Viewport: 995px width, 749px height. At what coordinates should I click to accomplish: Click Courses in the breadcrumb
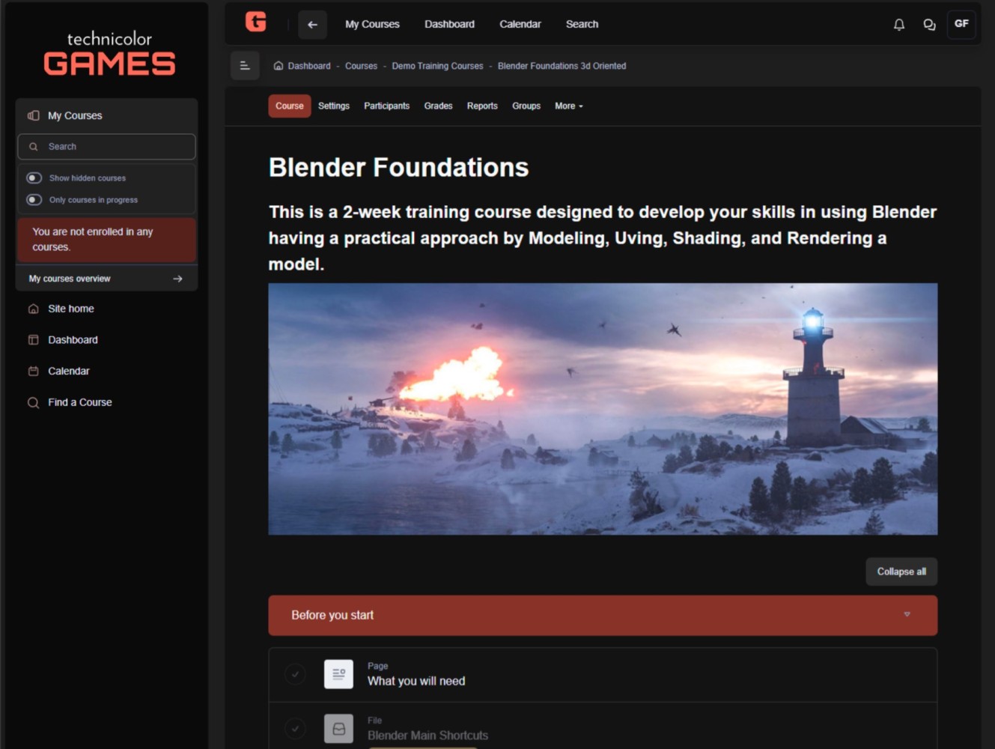coord(361,66)
